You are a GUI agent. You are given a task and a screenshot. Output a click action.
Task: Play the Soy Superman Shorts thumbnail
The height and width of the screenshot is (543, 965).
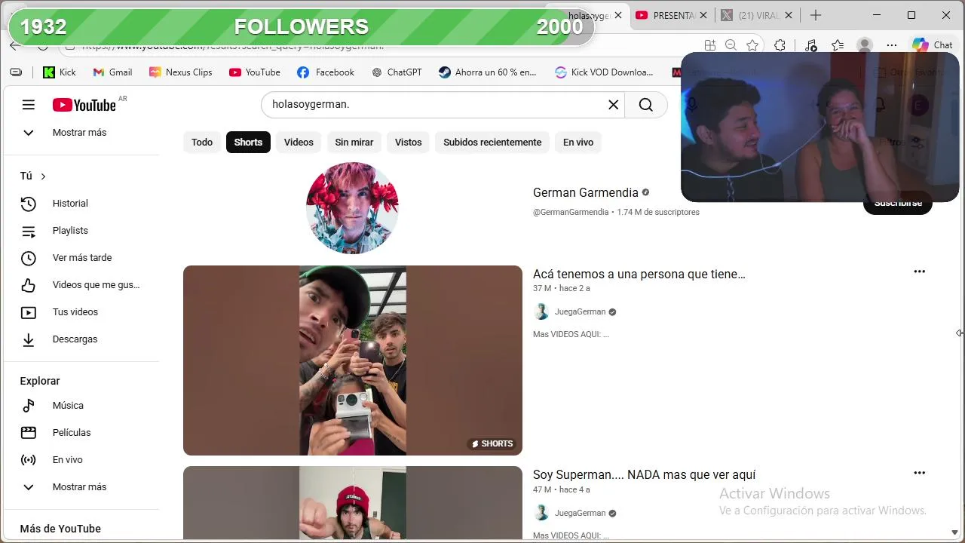point(353,503)
